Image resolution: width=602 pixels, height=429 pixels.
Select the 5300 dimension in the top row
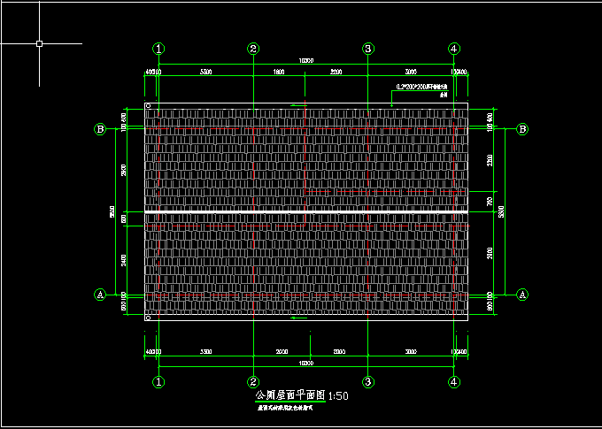click(x=205, y=72)
